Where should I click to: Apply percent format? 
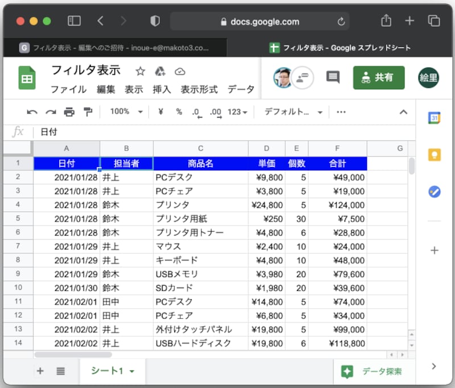pos(179,112)
